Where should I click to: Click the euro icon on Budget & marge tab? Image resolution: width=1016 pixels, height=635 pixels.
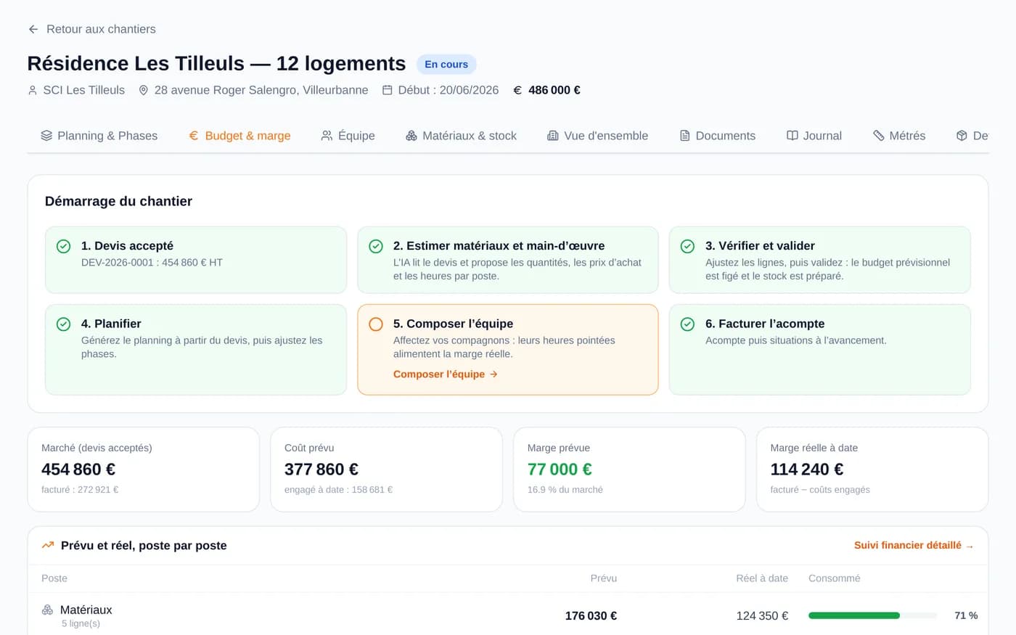click(194, 136)
